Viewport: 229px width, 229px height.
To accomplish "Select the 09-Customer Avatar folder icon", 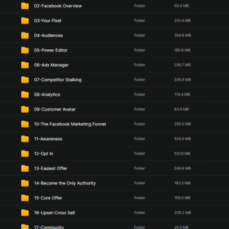I will pos(25,109).
